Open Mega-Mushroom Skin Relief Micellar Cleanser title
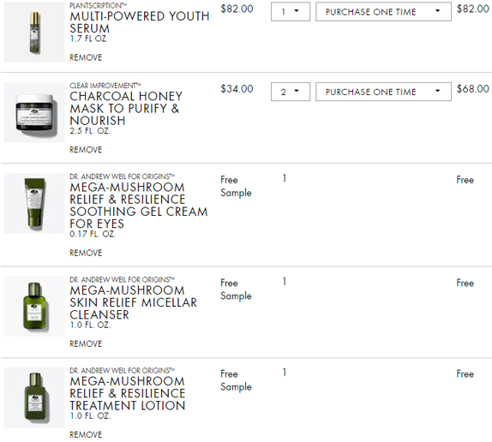Viewport: 492px width, 442px height. click(133, 302)
